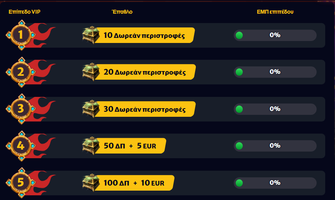The height and width of the screenshot is (200, 335).
Task: Select the VIP level 5 badge
Action: click(x=21, y=182)
